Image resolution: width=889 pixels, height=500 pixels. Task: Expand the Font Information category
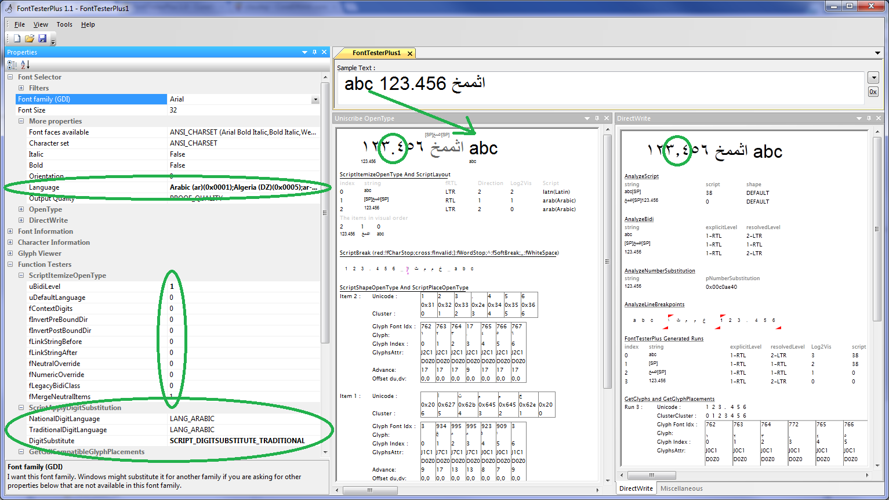coord(10,231)
